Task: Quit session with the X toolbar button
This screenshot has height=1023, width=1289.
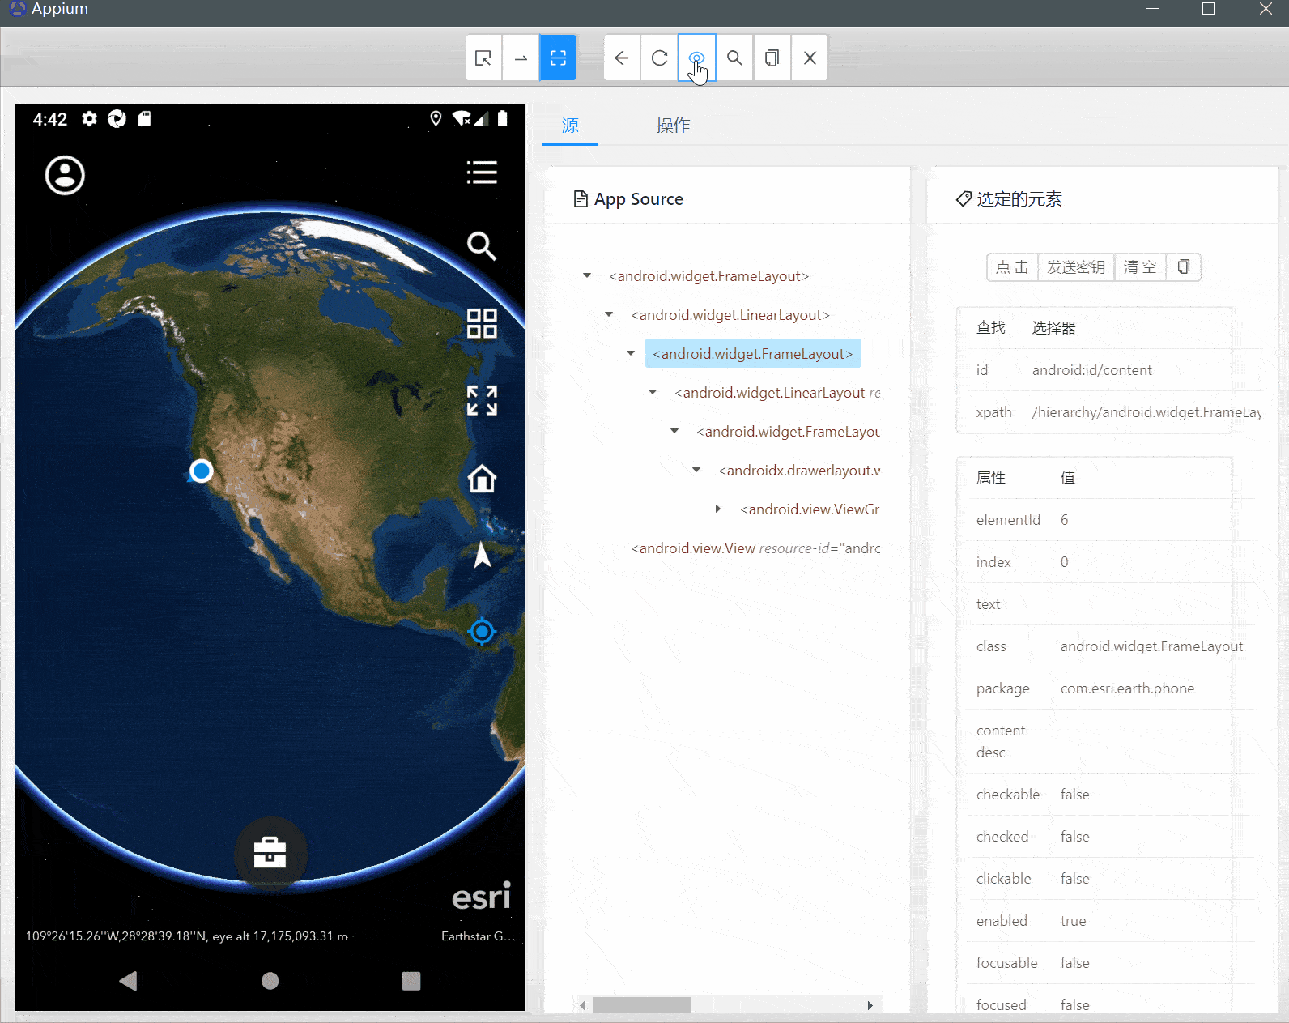Action: click(x=810, y=58)
